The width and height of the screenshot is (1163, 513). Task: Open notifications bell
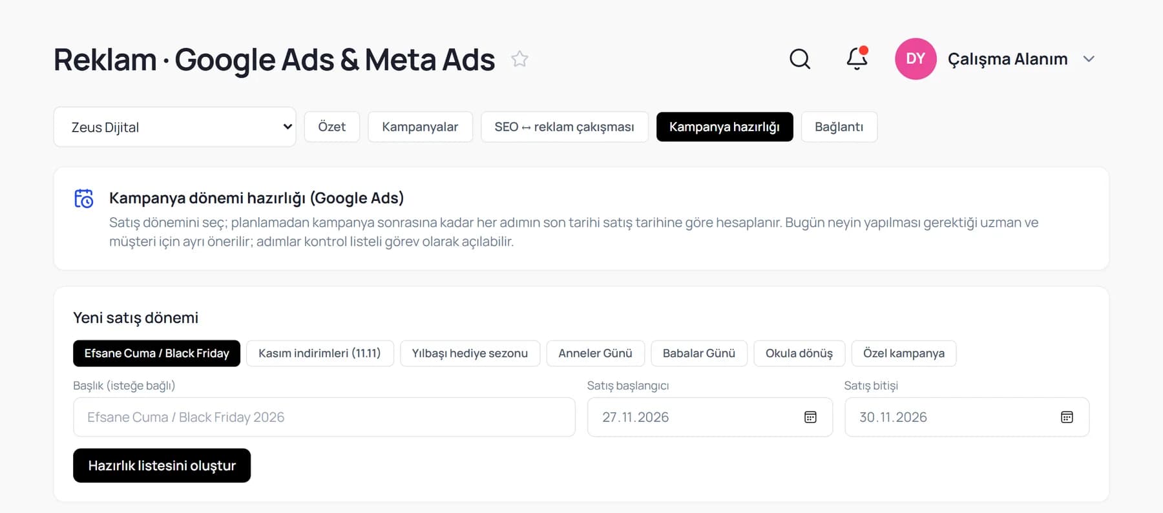(857, 58)
